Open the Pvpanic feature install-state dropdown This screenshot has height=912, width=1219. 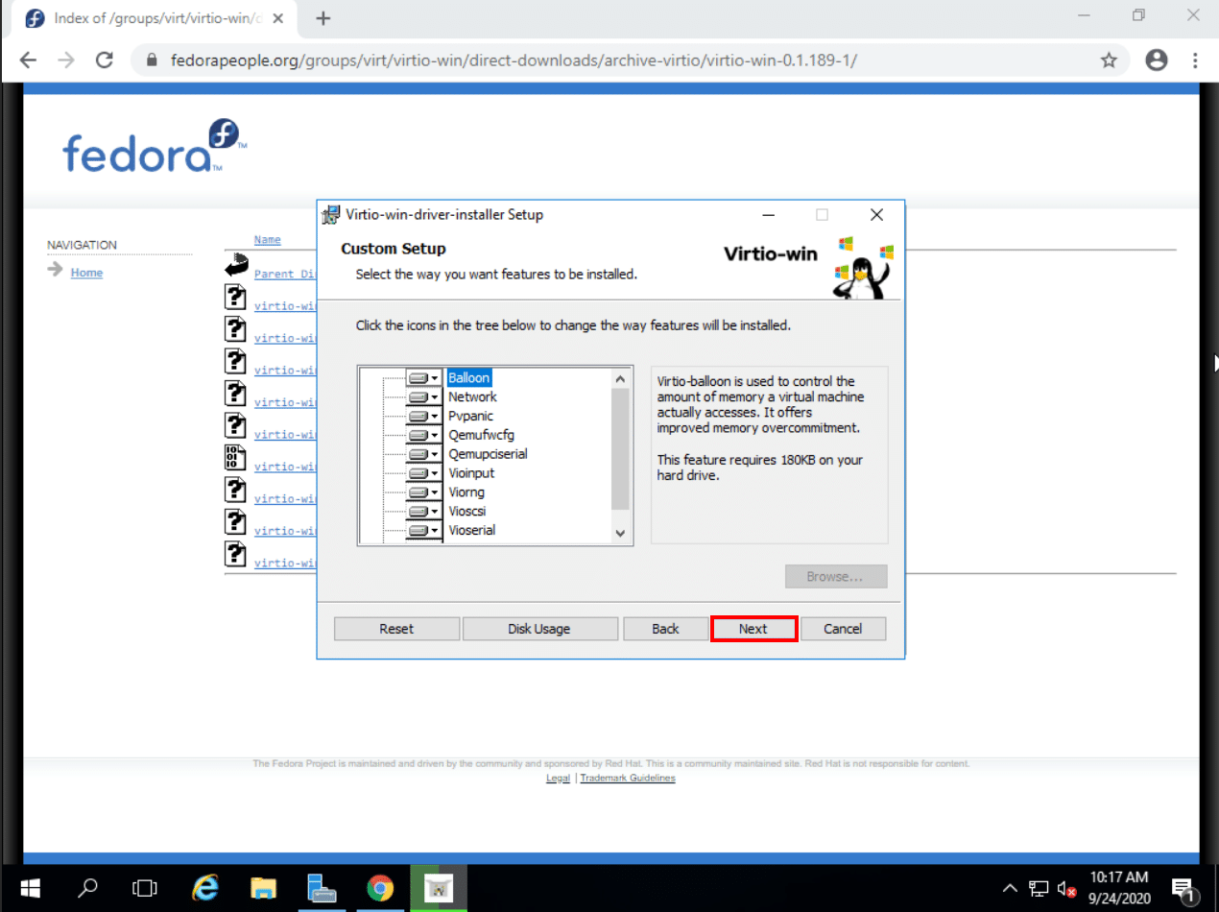click(424, 417)
